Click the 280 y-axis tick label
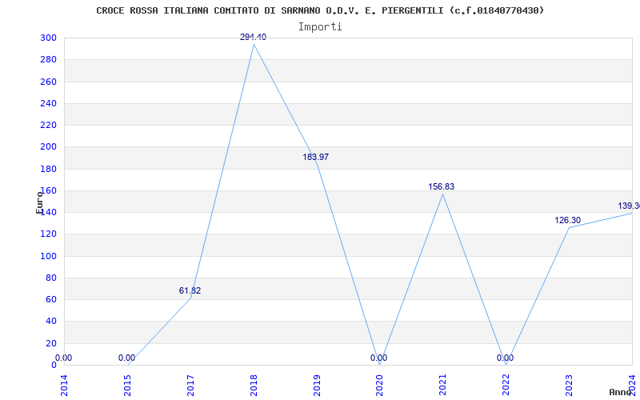 point(48,59)
